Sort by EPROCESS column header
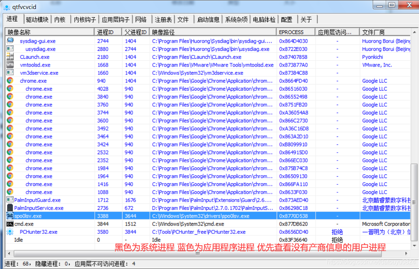Image resolution: width=419 pixels, height=269 pixels. pyautogui.click(x=296, y=32)
